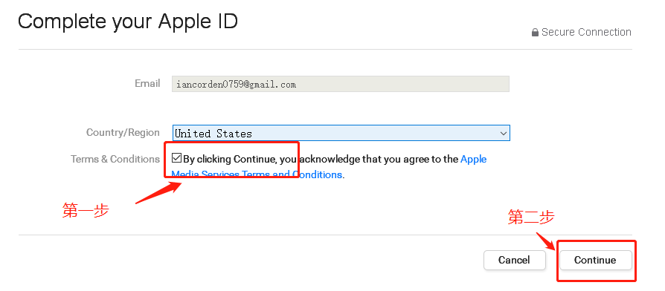
Task: Open the blue "Apple" link after "agree to the"
Action: (x=473, y=160)
